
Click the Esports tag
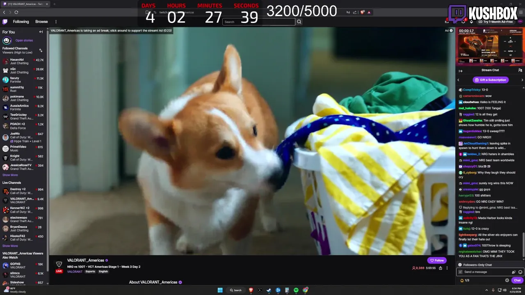pyautogui.click(x=90, y=272)
